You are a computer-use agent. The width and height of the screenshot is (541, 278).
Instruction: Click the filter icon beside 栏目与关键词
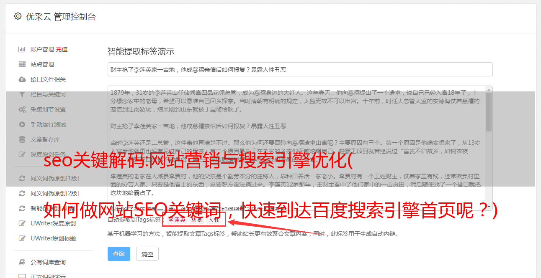point(22,94)
